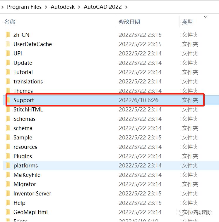Select the Schemas folder icon
This screenshot has width=219, height=222.
pos(8,119)
